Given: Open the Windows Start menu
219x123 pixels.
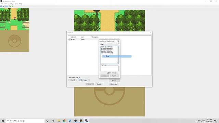Looking at the screenshot, I should click(x=3, y=121).
